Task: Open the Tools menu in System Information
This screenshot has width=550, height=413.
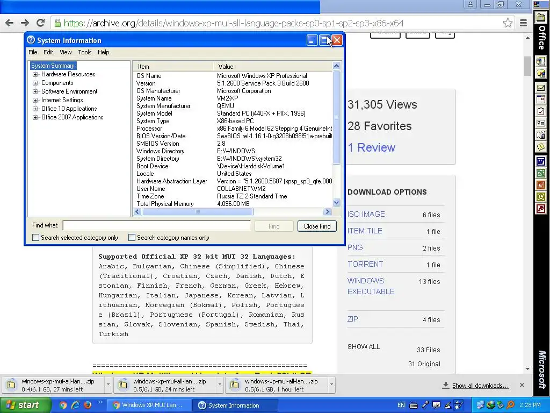Action: point(84,52)
